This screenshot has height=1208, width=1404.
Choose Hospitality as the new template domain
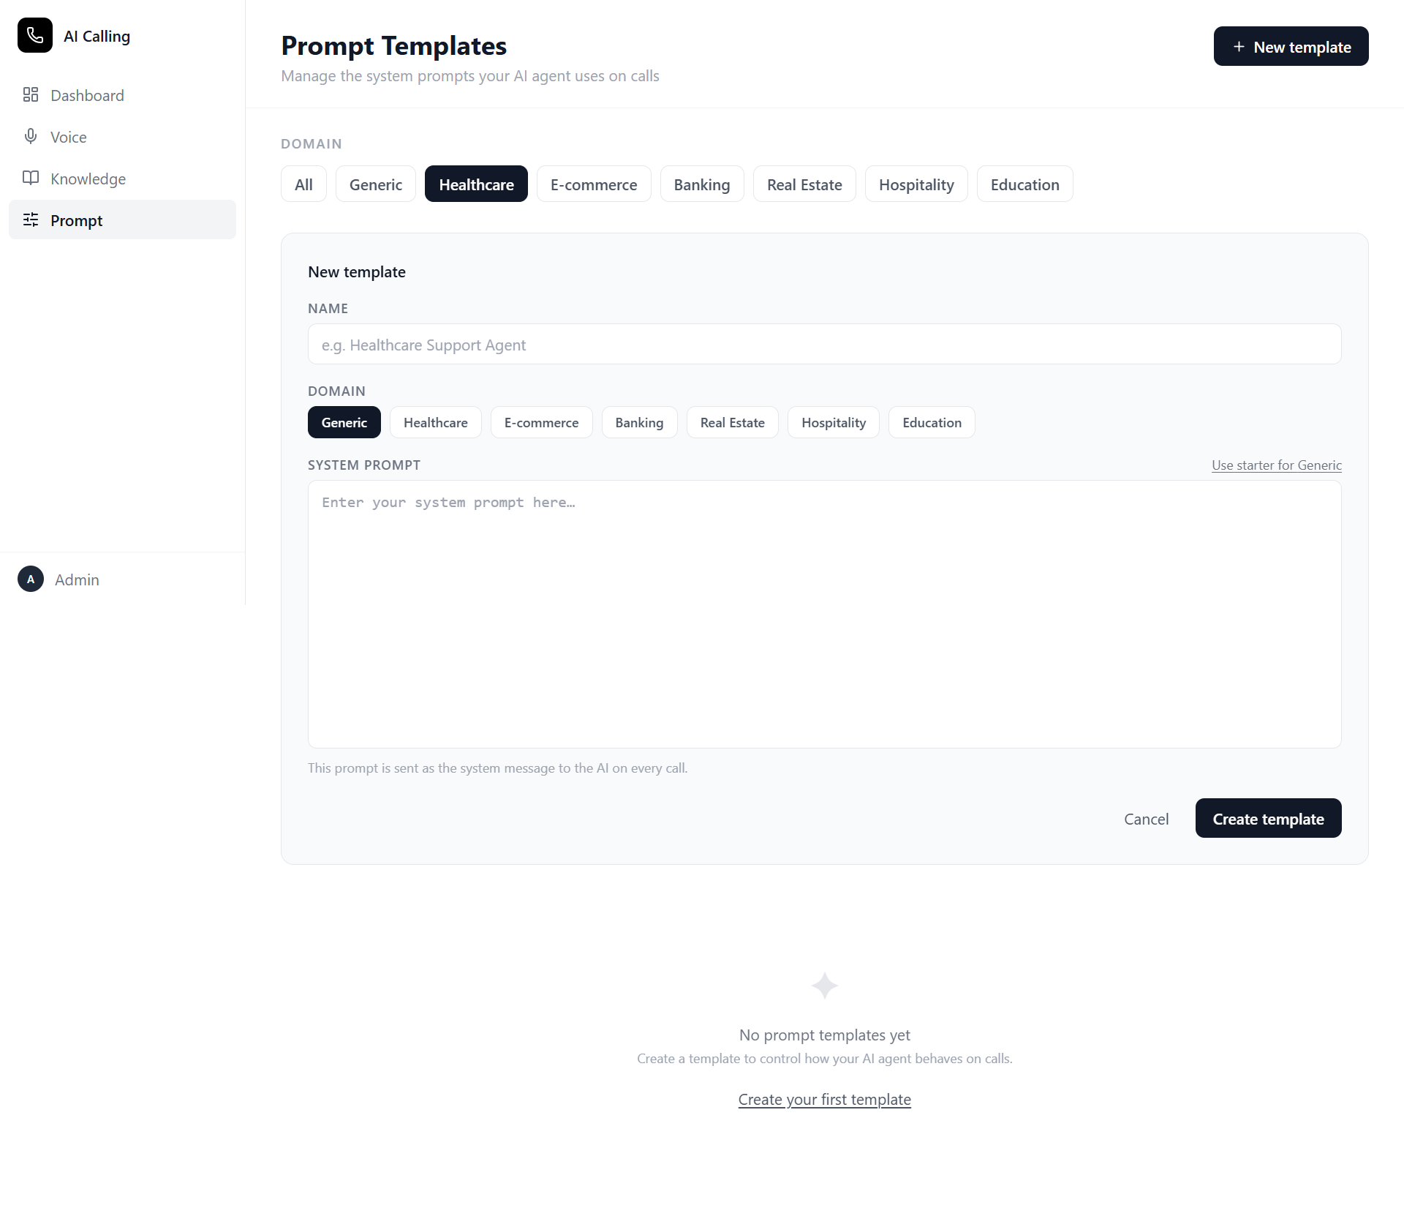(x=834, y=422)
